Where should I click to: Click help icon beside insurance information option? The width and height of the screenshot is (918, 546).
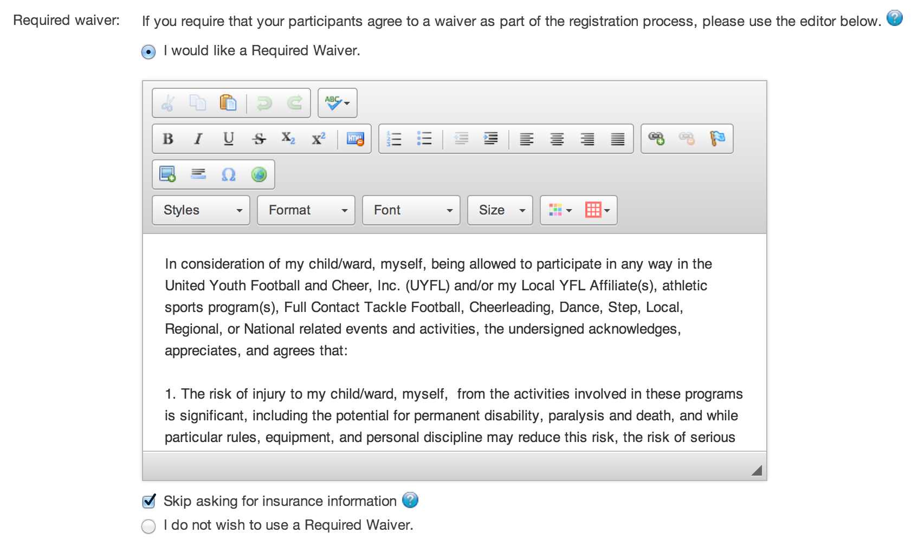click(x=410, y=500)
